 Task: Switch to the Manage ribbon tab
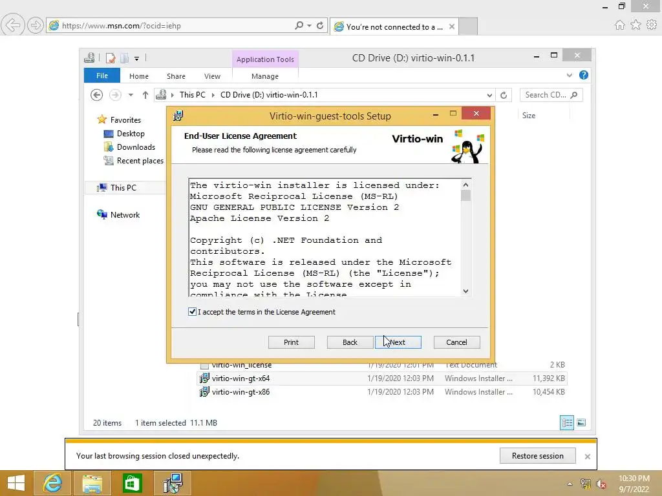[x=264, y=76]
